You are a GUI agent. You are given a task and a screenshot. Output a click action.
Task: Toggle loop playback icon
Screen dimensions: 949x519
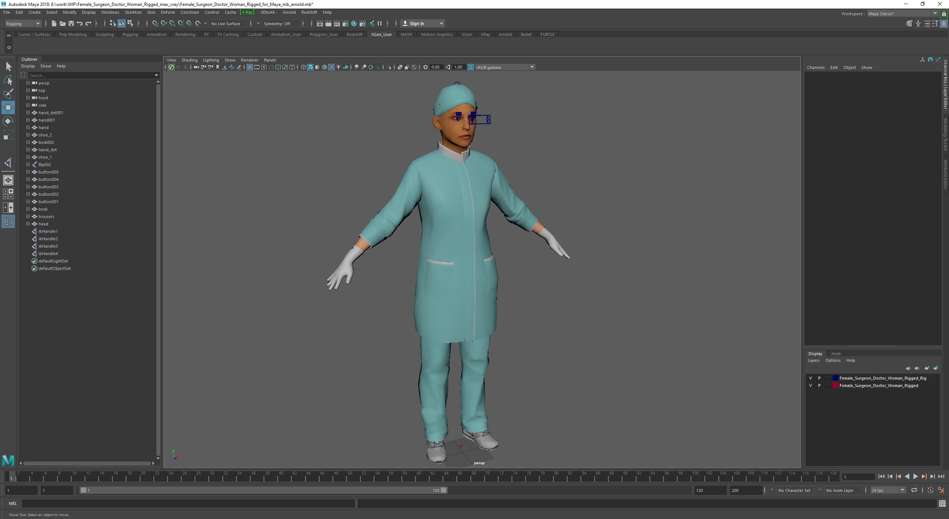[x=914, y=490]
